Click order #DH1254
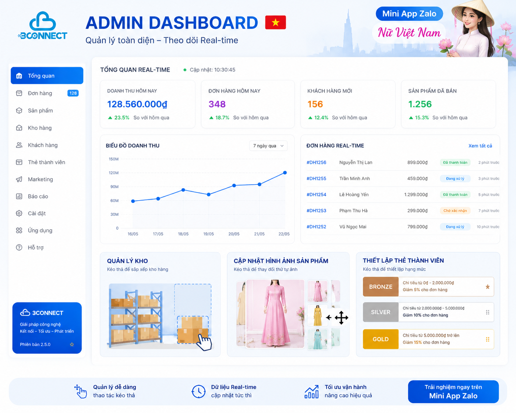This screenshot has width=516, height=413. click(317, 195)
